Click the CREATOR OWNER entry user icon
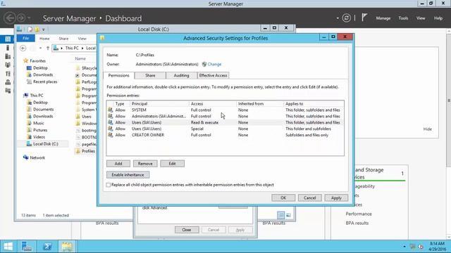Screen dimensions: 451x253 (x=110, y=135)
